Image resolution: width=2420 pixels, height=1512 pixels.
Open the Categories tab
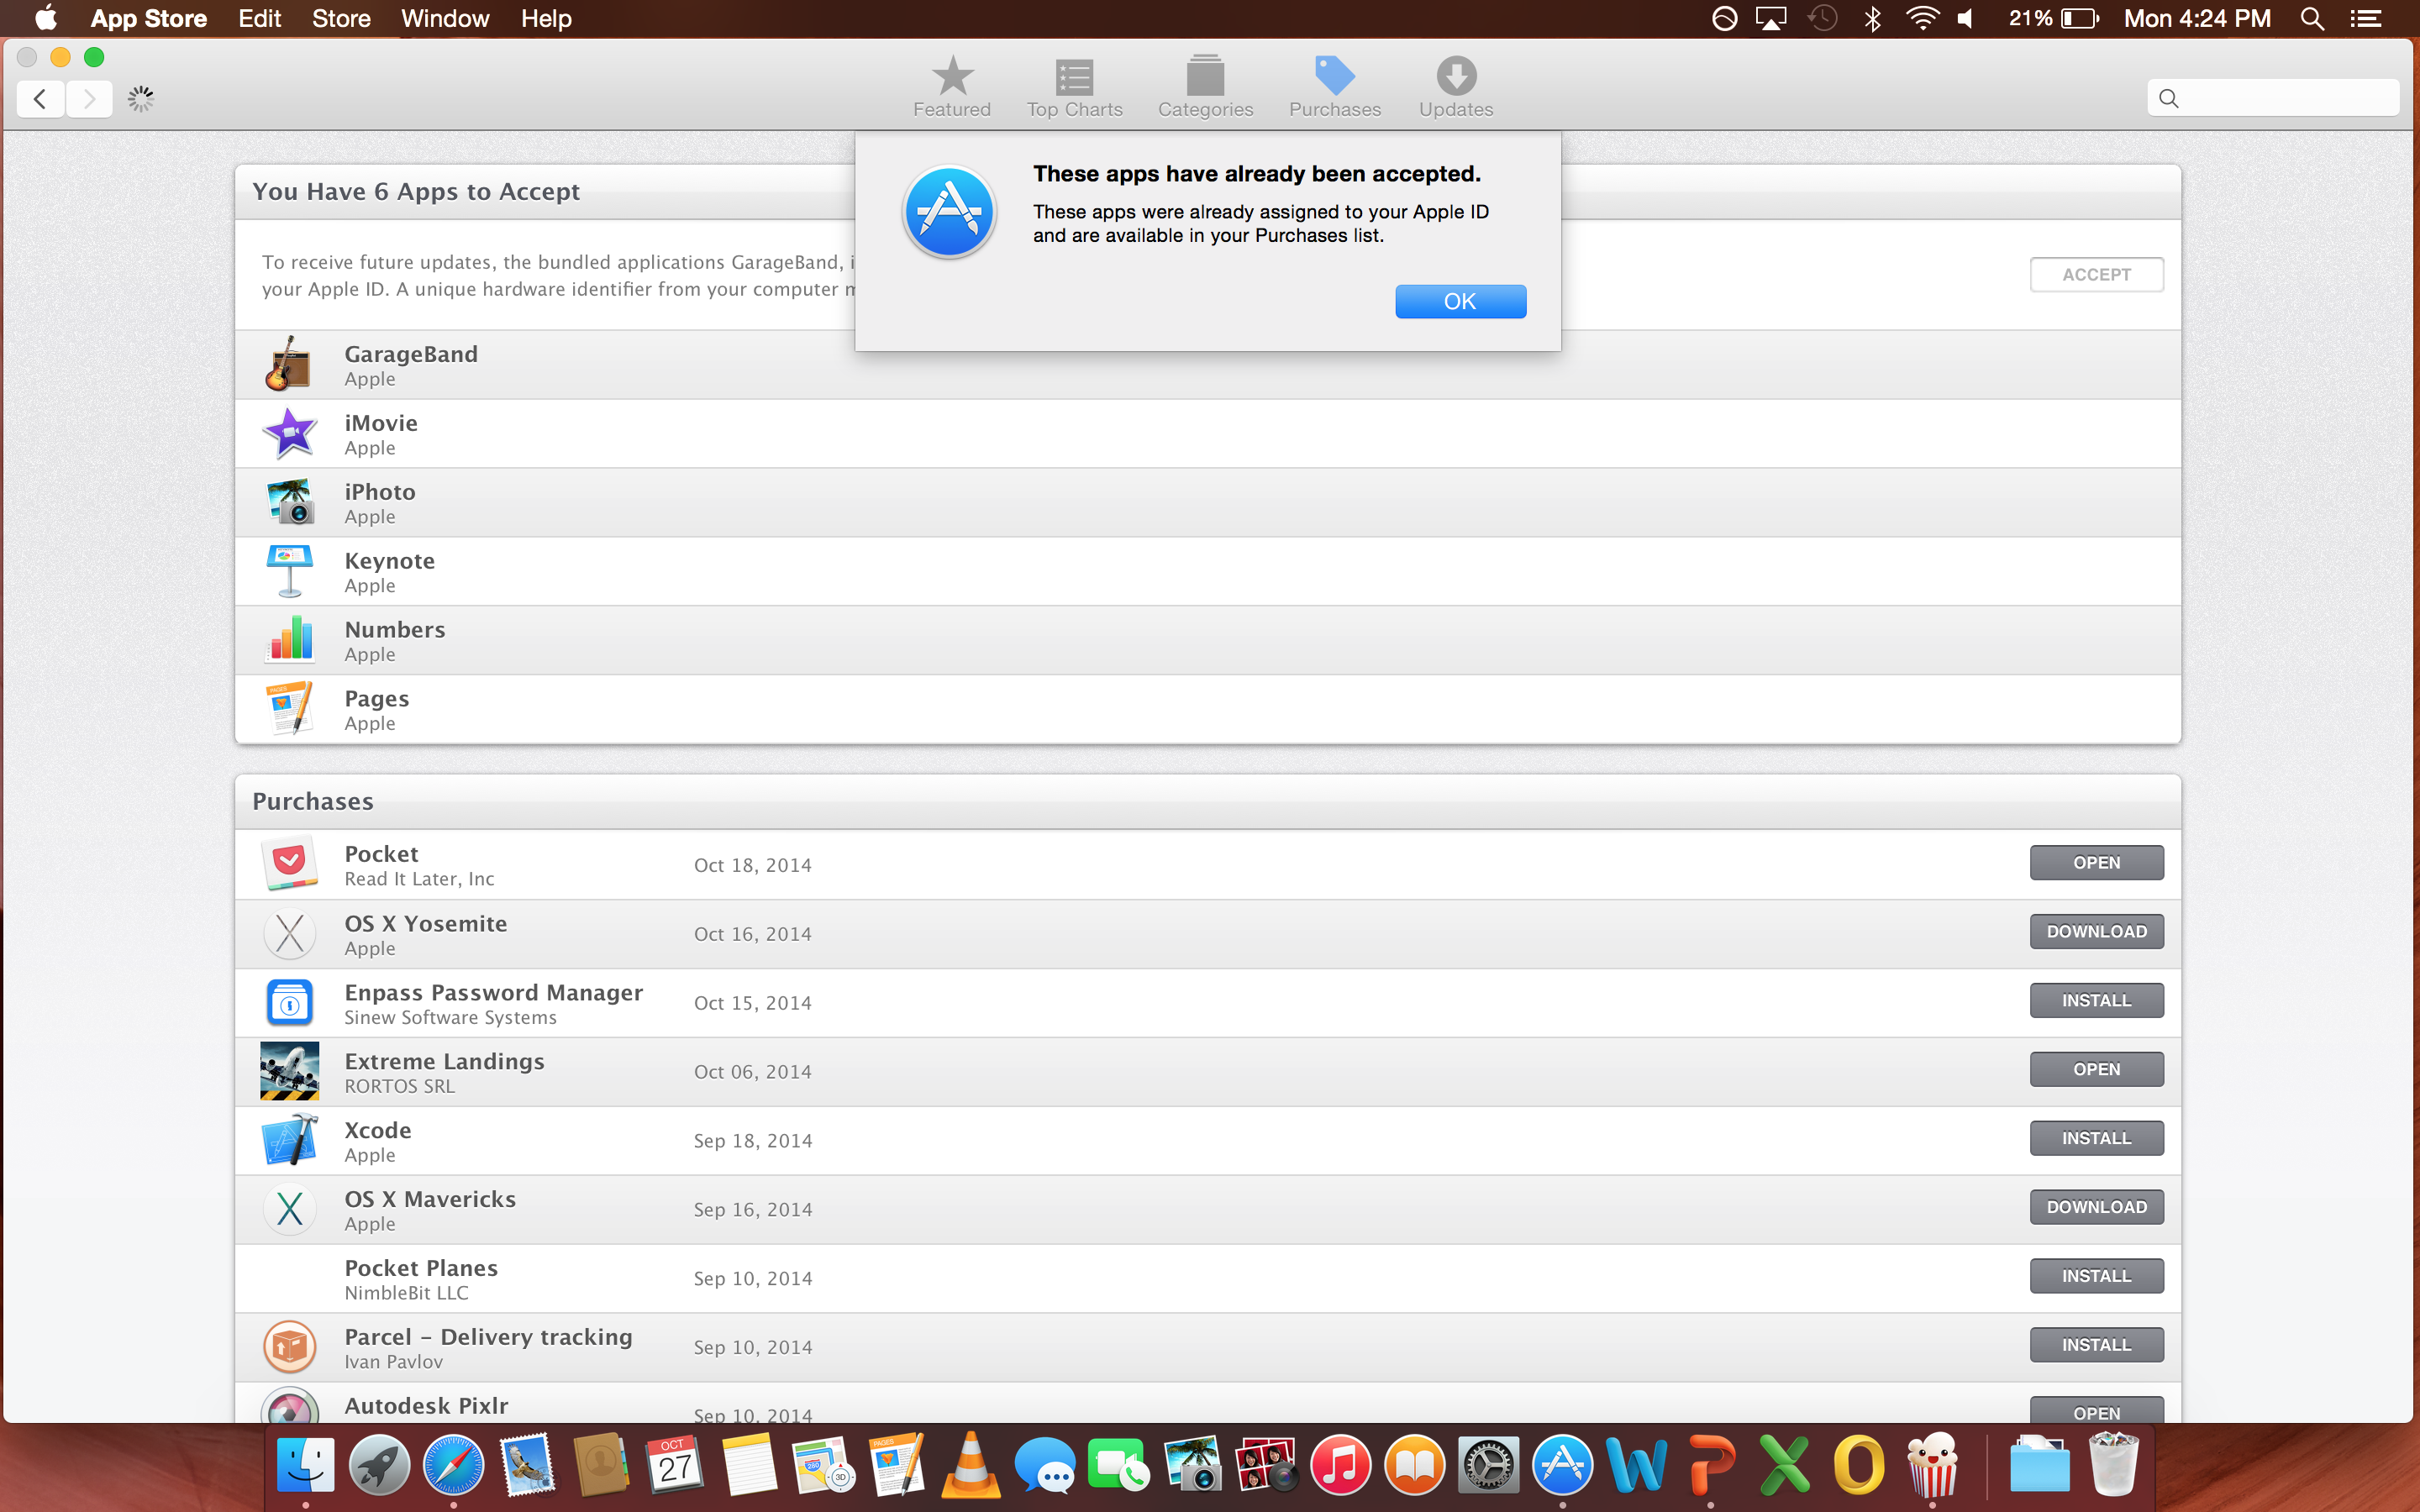(1205, 87)
